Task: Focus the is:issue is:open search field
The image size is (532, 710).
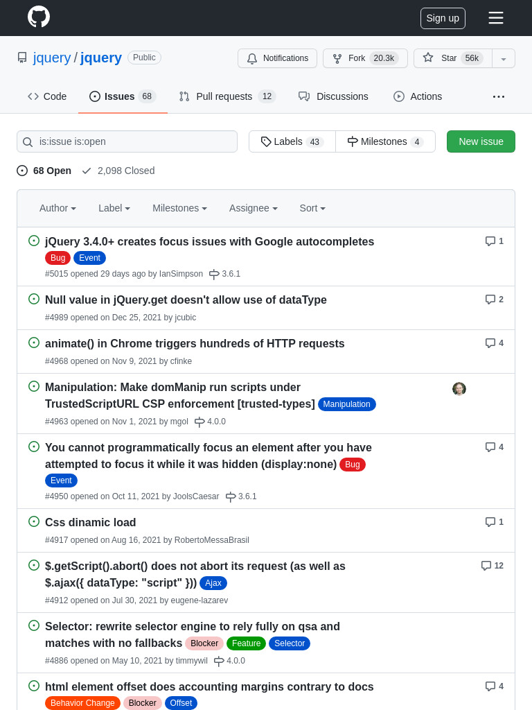Action: click(127, 141)
